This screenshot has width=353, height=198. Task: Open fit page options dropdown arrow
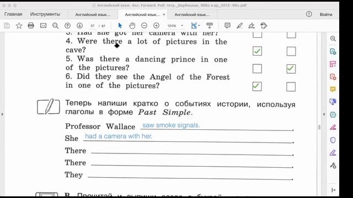click(199, 26)
